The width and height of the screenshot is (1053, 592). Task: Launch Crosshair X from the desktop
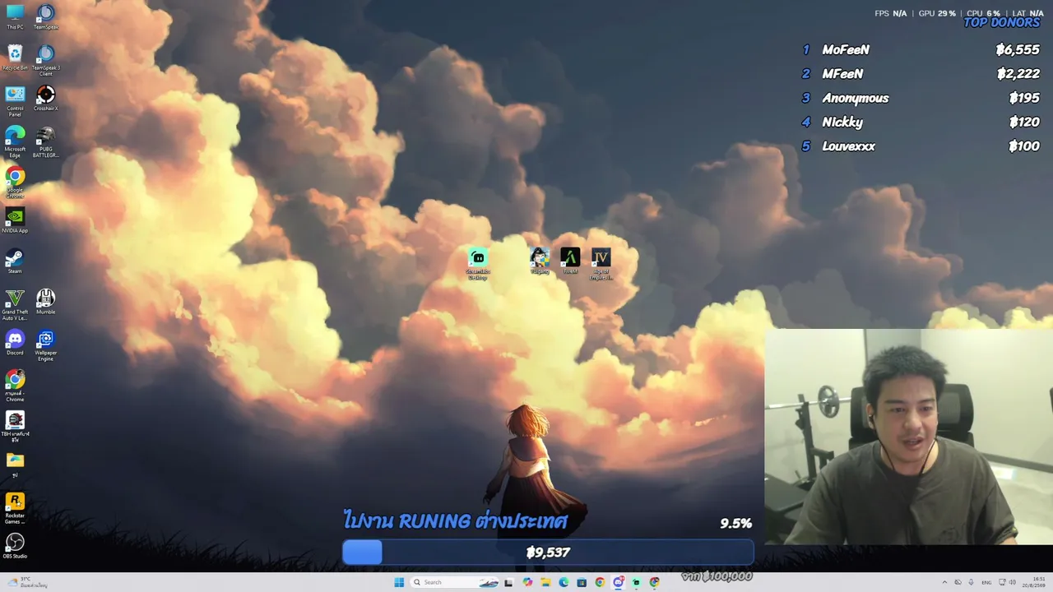[46, 98]
